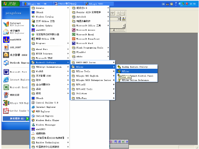Open the Flash Programming Tools folder
199x149 pixels.
click(x=90, y=48)
